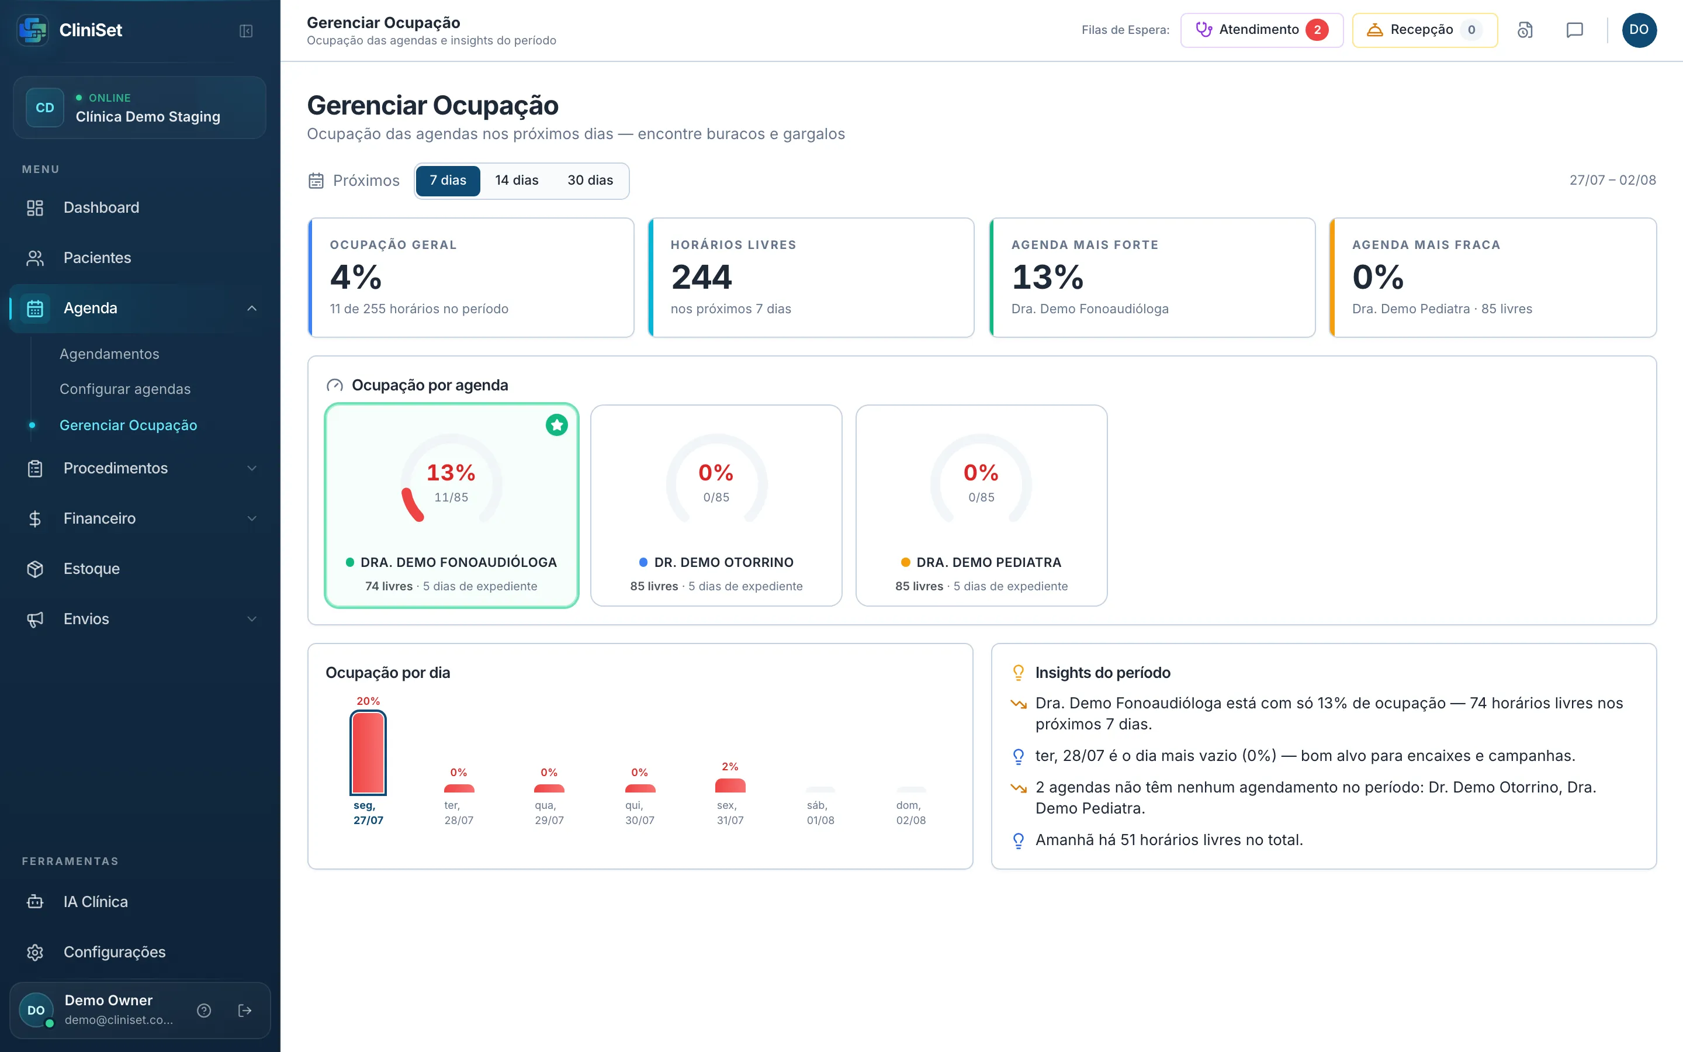1683x1052 pixels.
Task: Expand the Financeiro submenu
Action: [252, 518]
